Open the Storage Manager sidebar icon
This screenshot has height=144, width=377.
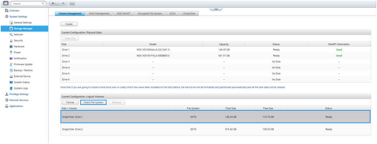tap(11, 29)
